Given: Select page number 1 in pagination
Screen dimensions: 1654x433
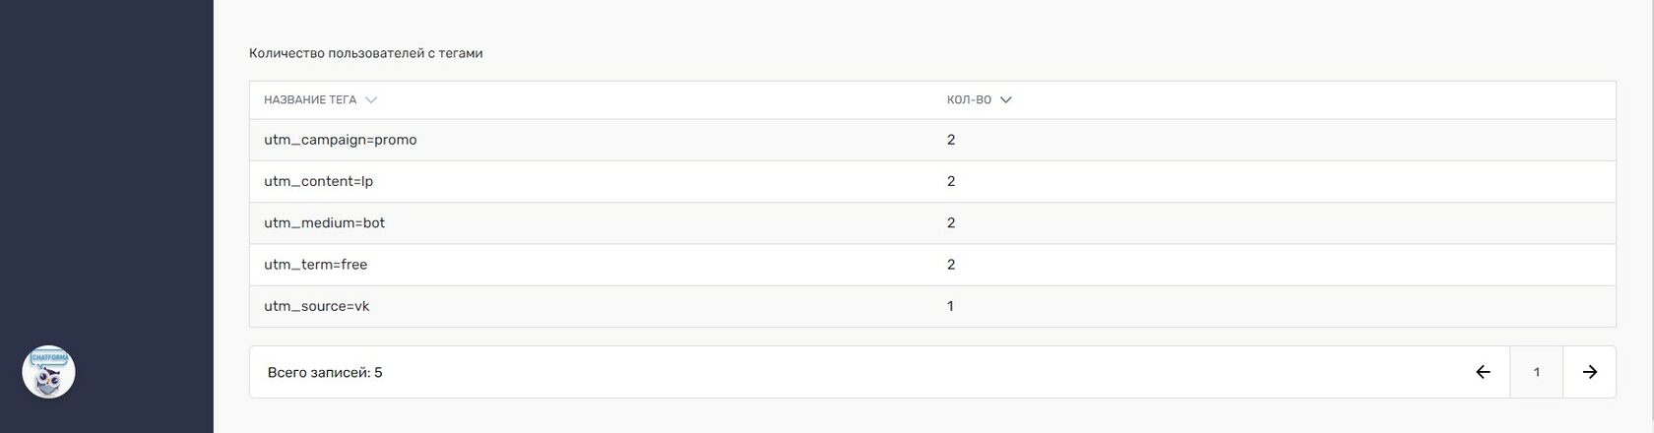Looking at the screenshot, I should (1536, 372).
